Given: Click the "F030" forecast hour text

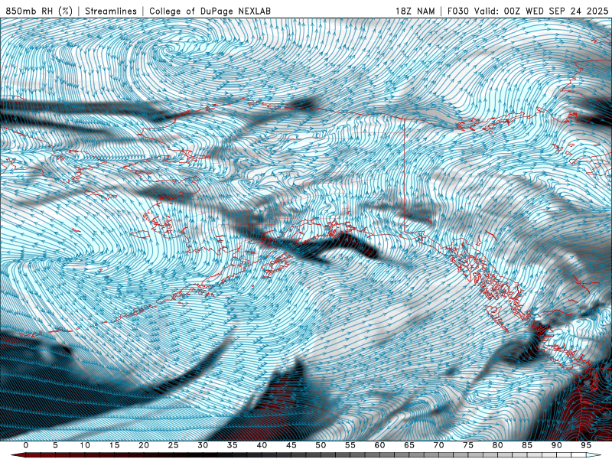Looking at the screenshot, I should pos(457,11).
